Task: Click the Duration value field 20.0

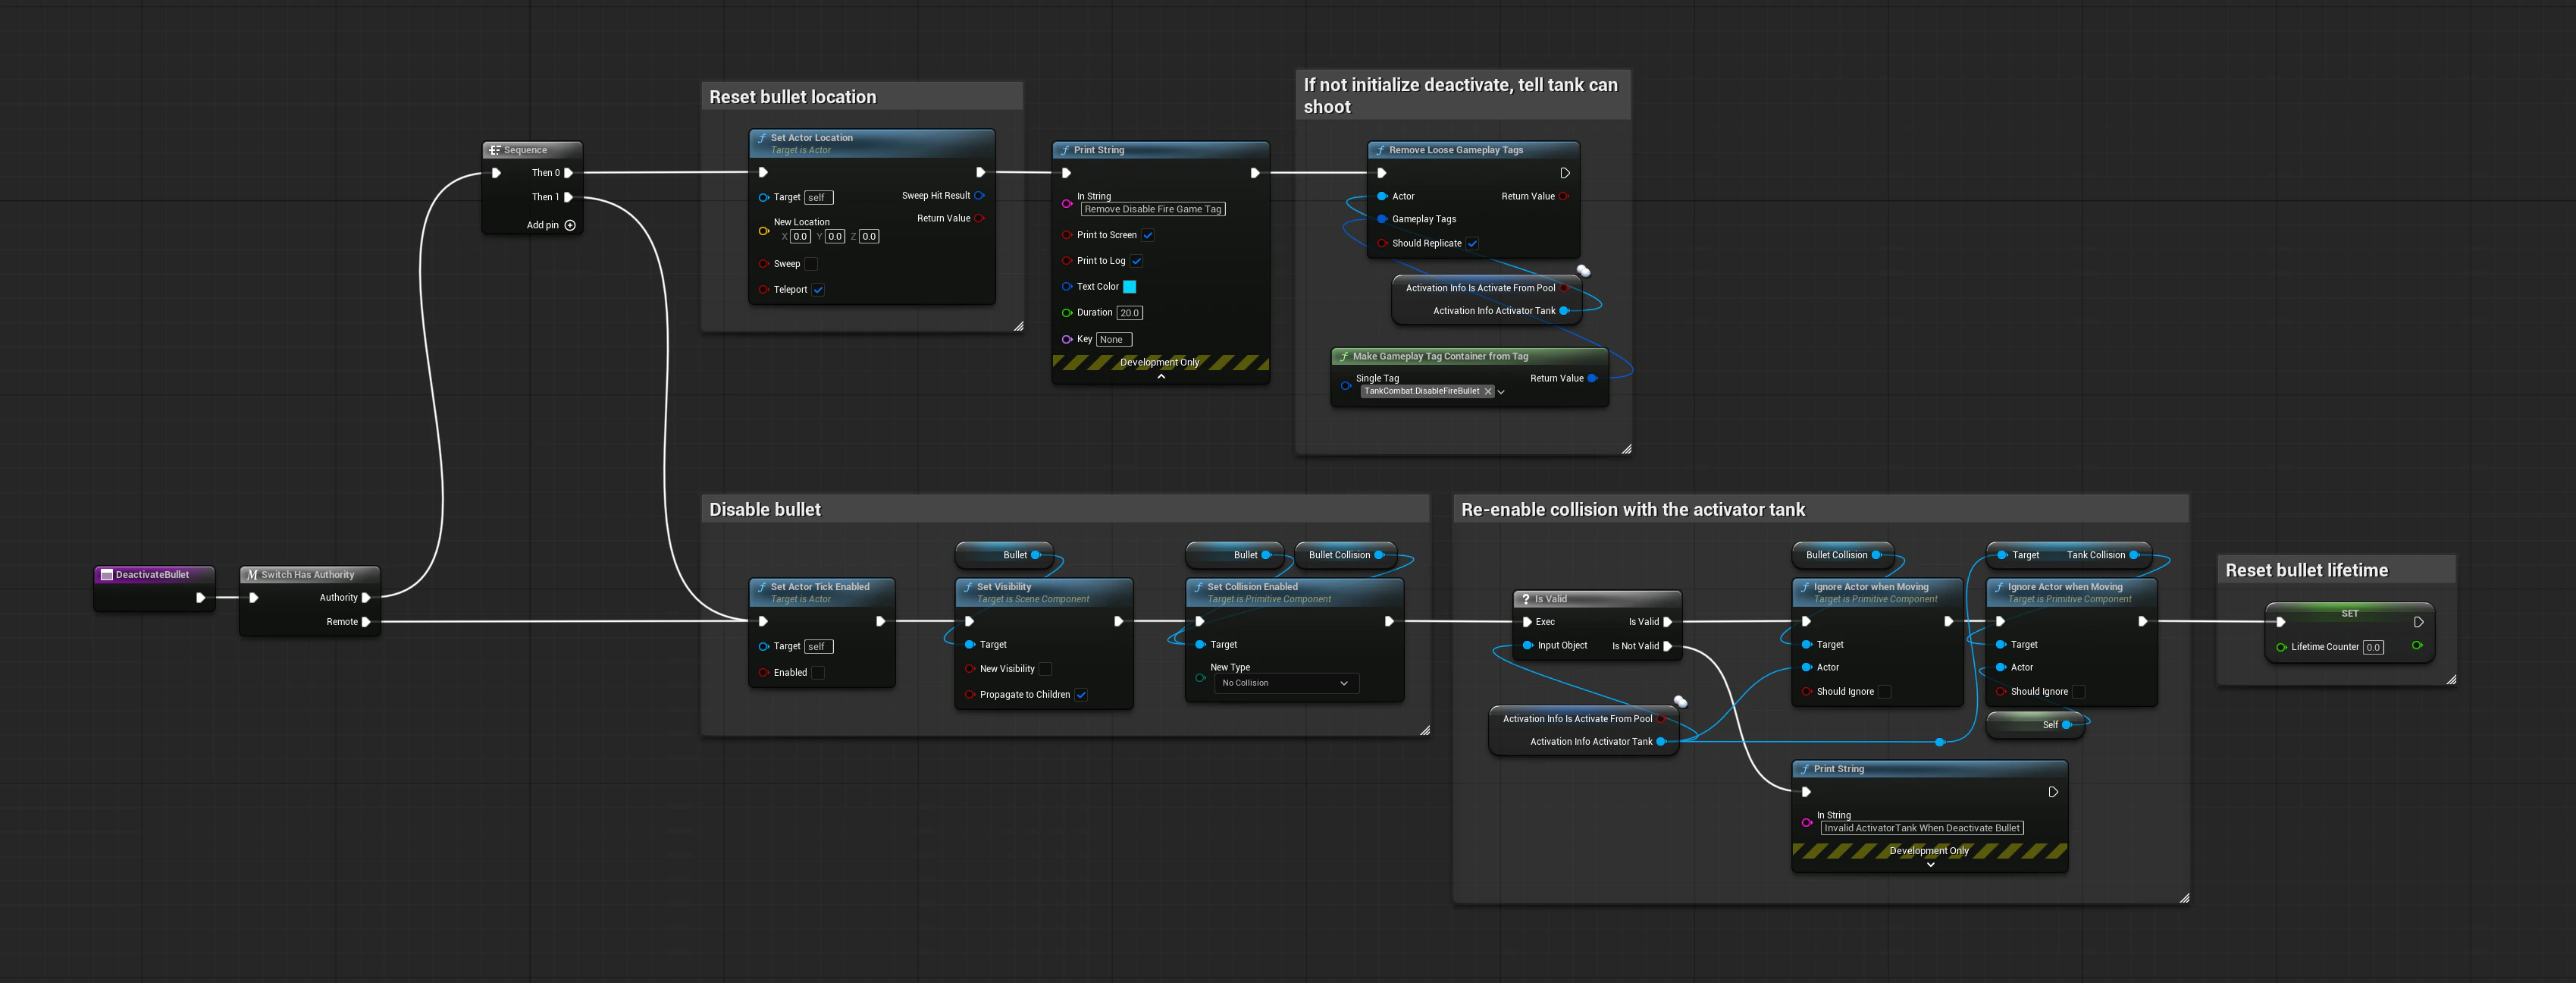Action: pyautogui.click(x=1130, y=313)
